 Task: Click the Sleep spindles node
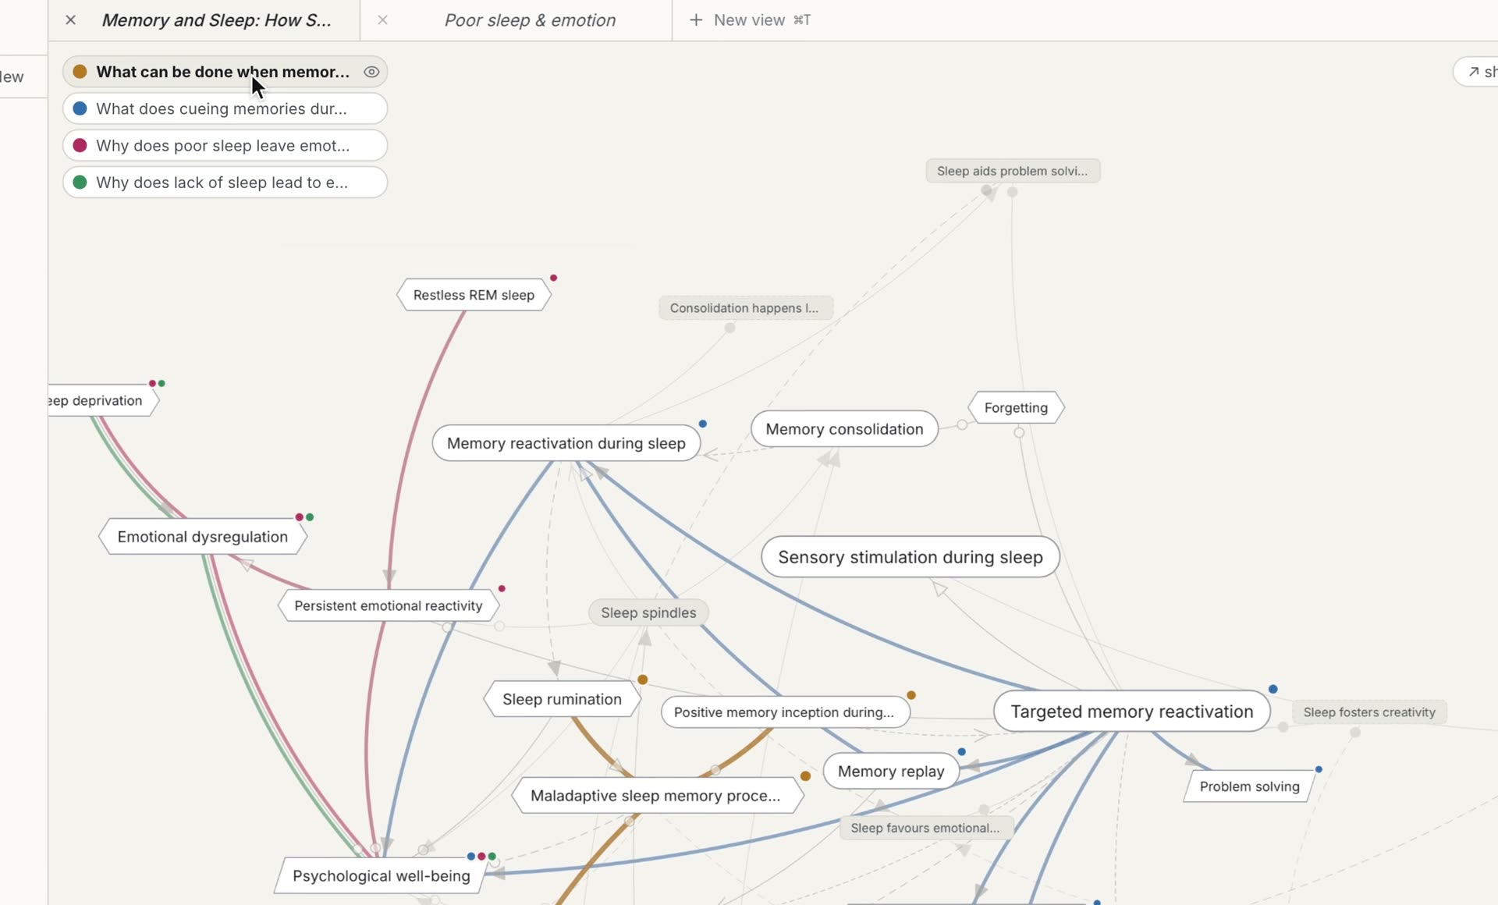coord(648,612)
